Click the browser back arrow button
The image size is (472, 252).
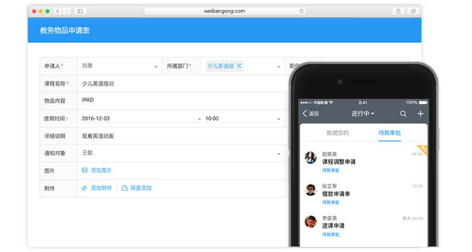(58, 11)
